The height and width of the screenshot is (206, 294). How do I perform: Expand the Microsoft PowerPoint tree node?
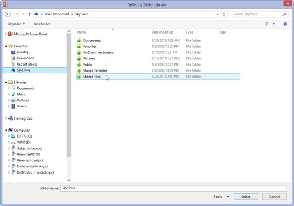[x=6, y=34]
